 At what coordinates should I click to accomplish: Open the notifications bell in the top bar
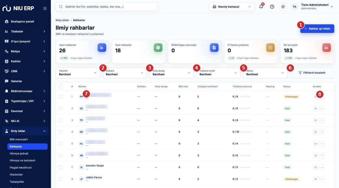261,6
